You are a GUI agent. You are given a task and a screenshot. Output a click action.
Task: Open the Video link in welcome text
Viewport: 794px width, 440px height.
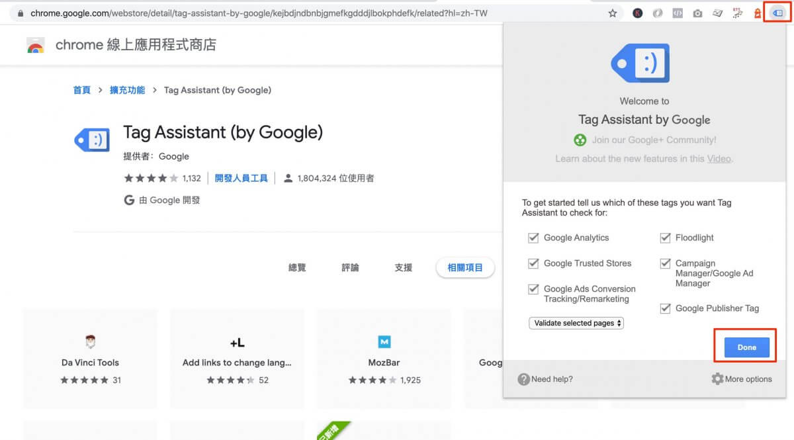click(x=719, y=159)
